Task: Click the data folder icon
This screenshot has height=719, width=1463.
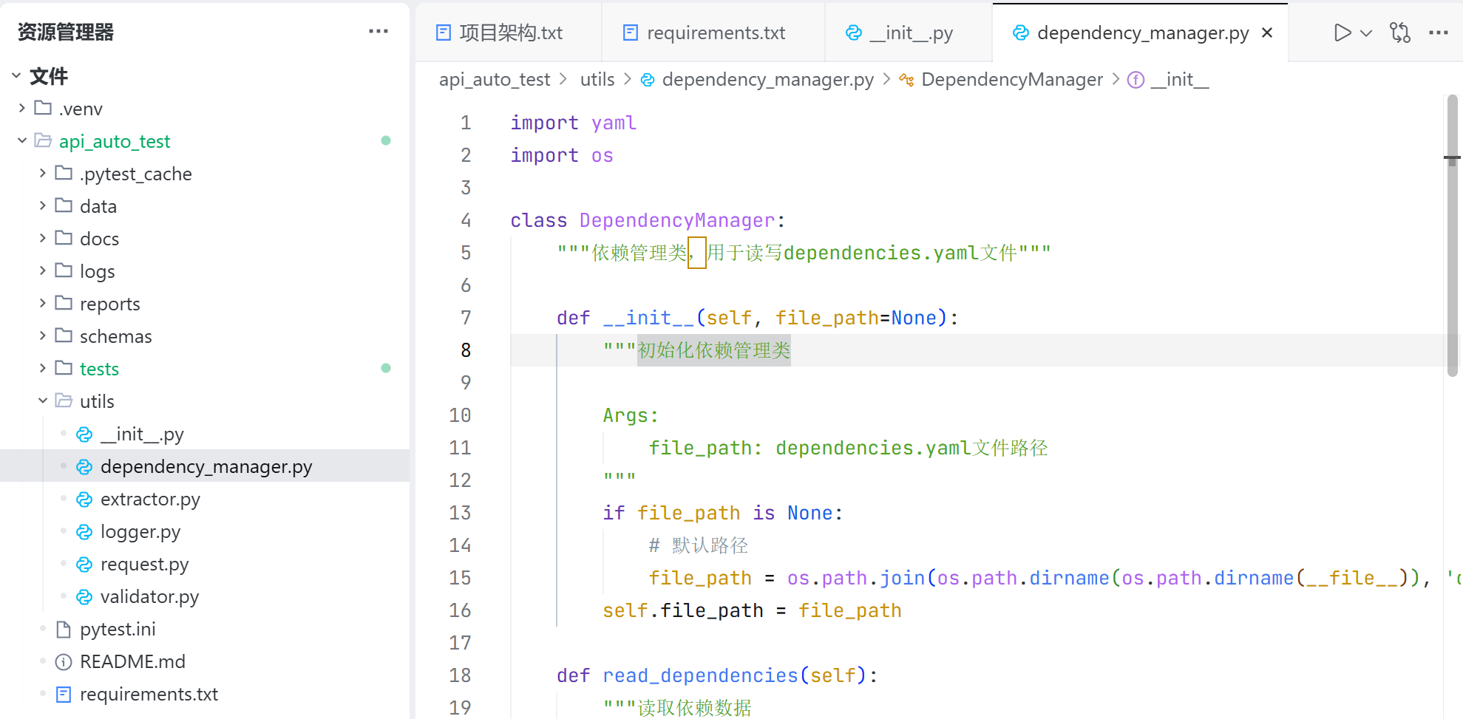Action: point(64,205)
